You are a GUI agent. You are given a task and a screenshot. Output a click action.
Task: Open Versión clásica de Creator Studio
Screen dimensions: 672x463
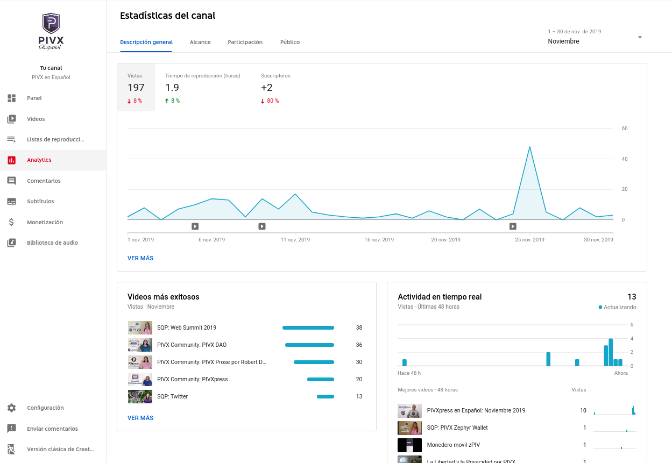53,449
